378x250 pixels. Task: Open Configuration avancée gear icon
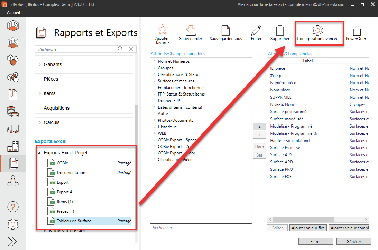(x=317, y=30)
